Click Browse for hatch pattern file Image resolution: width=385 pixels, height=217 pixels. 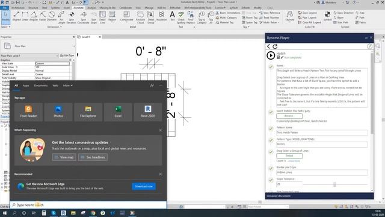pos(289,116)
